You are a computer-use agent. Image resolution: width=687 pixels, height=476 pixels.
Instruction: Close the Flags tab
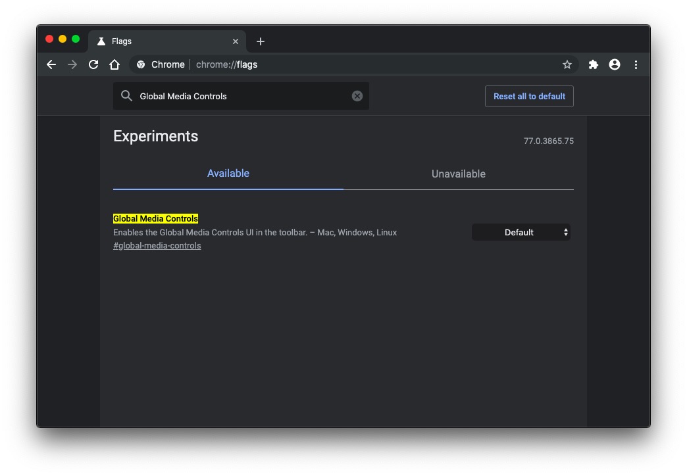[236, 41]
